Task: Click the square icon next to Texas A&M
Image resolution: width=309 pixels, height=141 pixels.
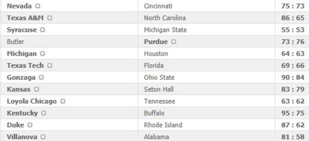Action: (x=50, y=18)
